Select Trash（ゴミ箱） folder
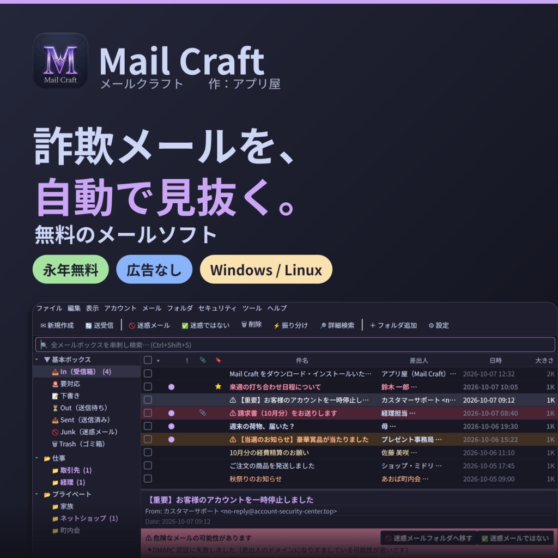Image resolution: width=558 pixels, height=558 pixels. pos(78,444)
